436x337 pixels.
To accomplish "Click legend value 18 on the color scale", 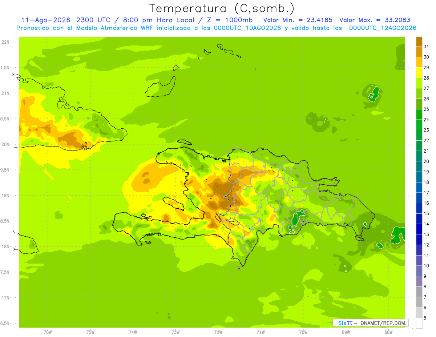I will [x=427, y=182].
